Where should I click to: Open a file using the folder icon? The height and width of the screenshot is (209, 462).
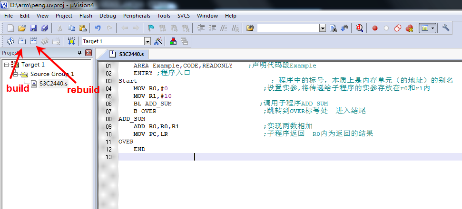click(22, 28)
